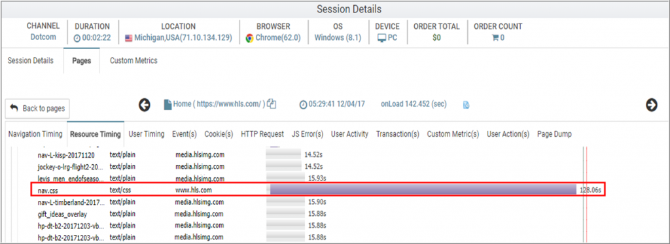Click the shopping cart order count icon
This screenshot has height=244, width=670.
pyautogui.click(x=495, y=37)
